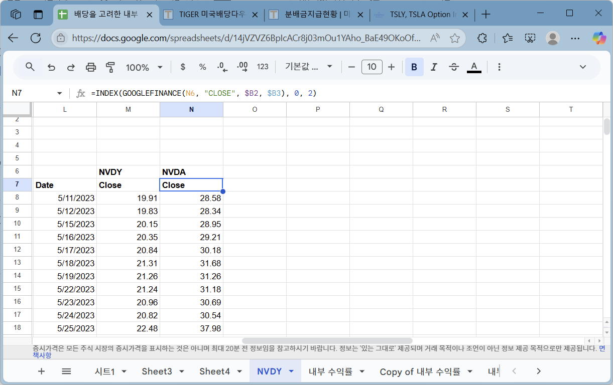Select the cell with date 5/17/2023
613x385 pixels.
65,249
